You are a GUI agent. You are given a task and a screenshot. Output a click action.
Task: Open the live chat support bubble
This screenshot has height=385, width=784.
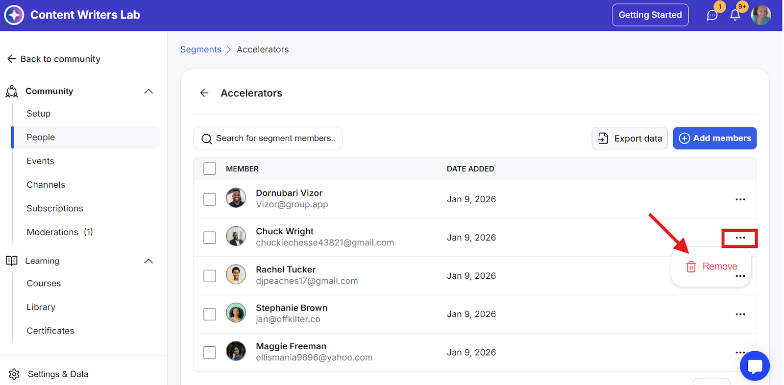tap(755, 366)
